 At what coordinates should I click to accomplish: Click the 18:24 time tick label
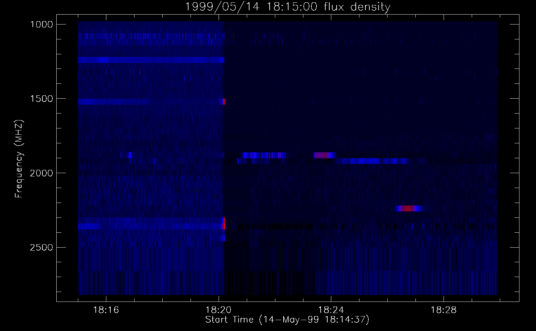331,310
